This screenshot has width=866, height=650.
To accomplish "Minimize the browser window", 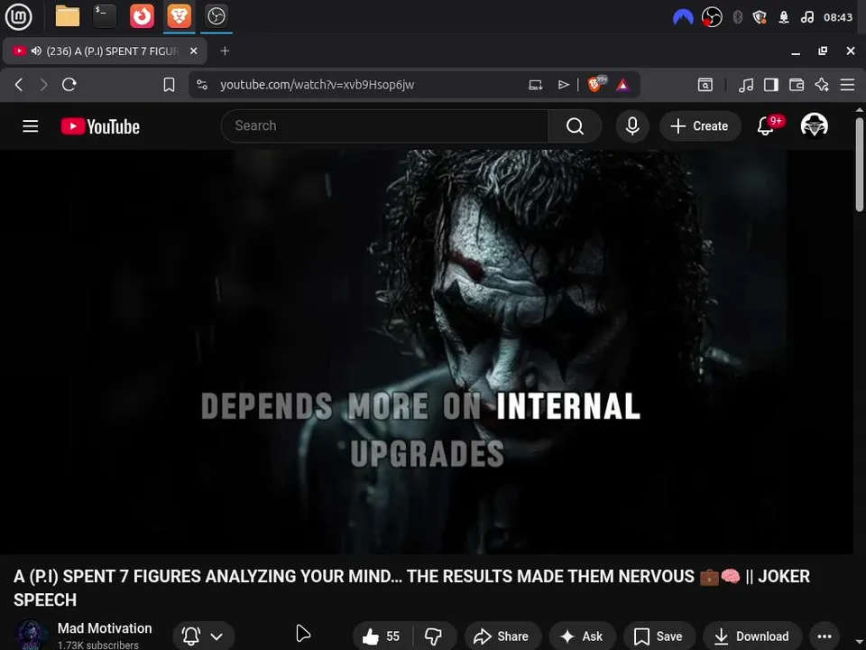I will [796, 51].
